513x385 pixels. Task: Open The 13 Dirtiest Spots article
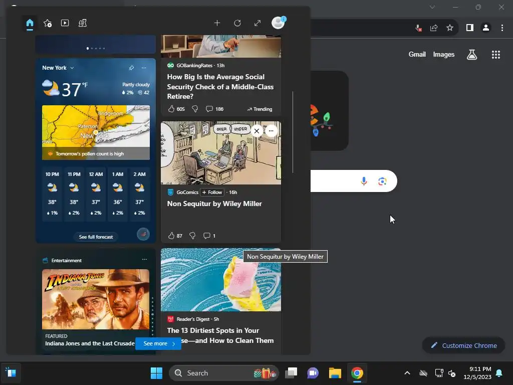pyautogui.click(x=220, y=335)
